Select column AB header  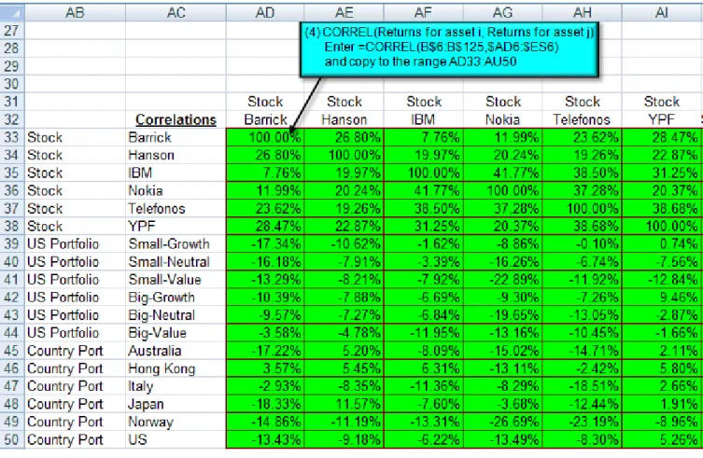(75, 12)
